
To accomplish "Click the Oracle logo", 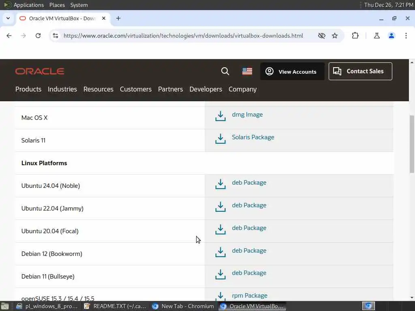I will (40, 71).
